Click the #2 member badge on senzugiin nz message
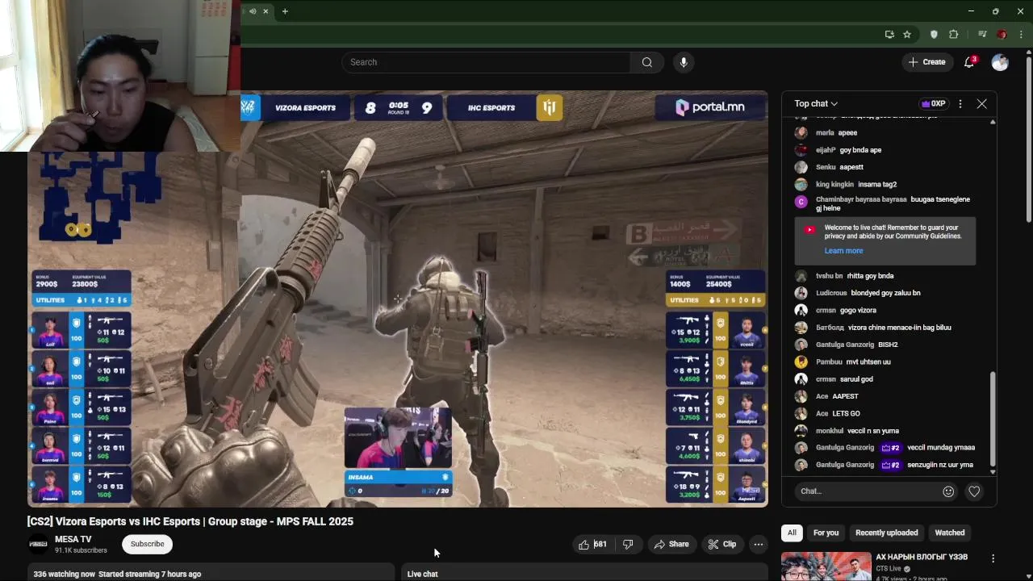The width and height of the screenshot is (1033, 581). [x=890, y=465]
